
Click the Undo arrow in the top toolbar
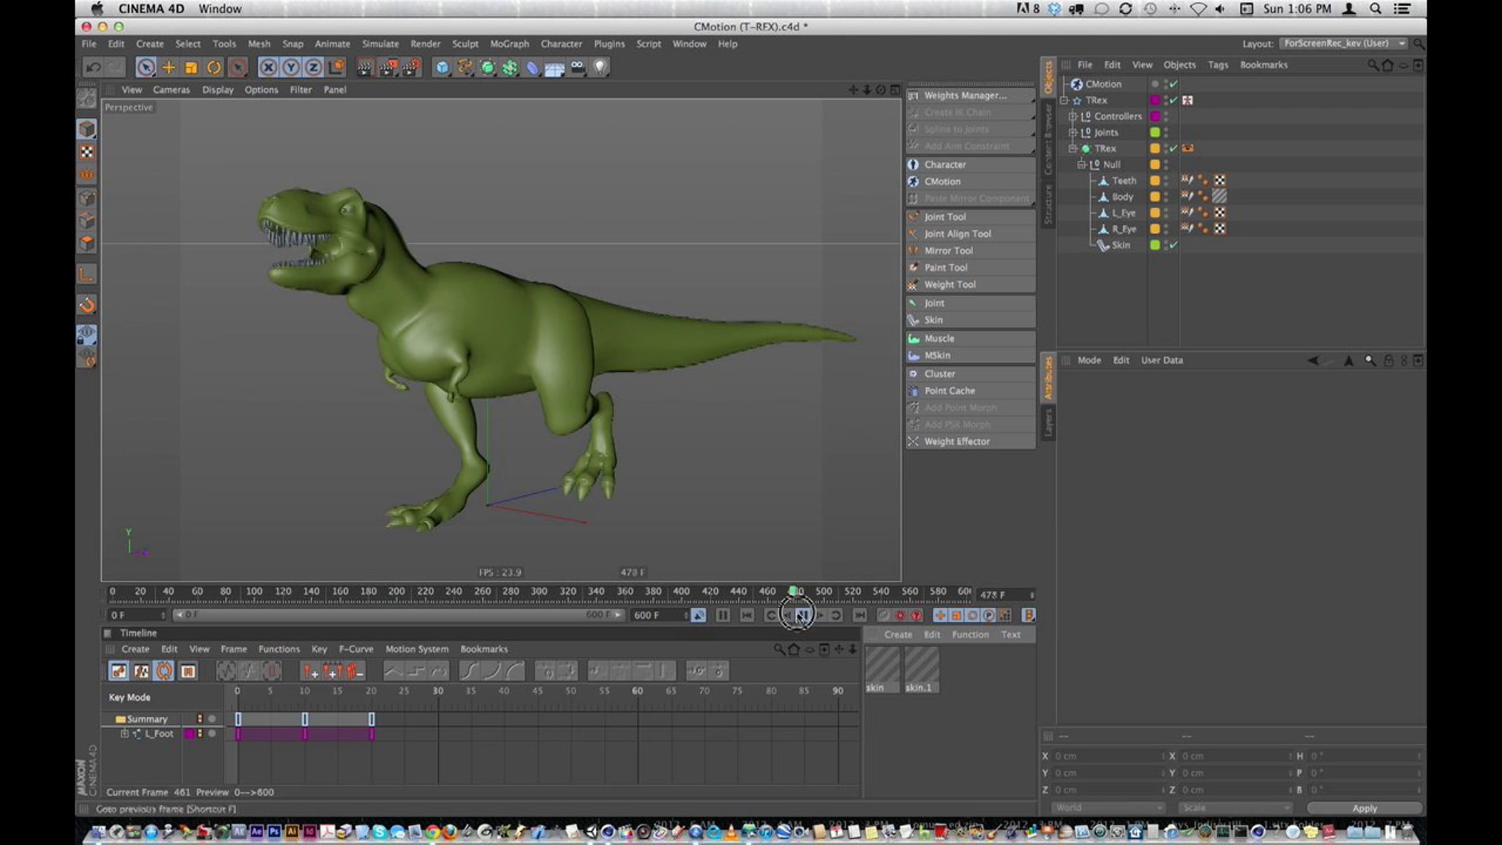point(93,67)
